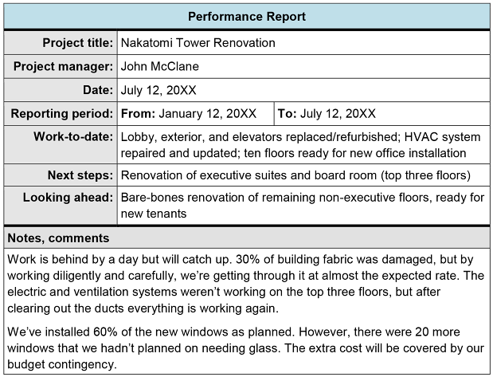Select the Date label cell
493x377 pixels.
pyautogui.click(x=97, y=90)
